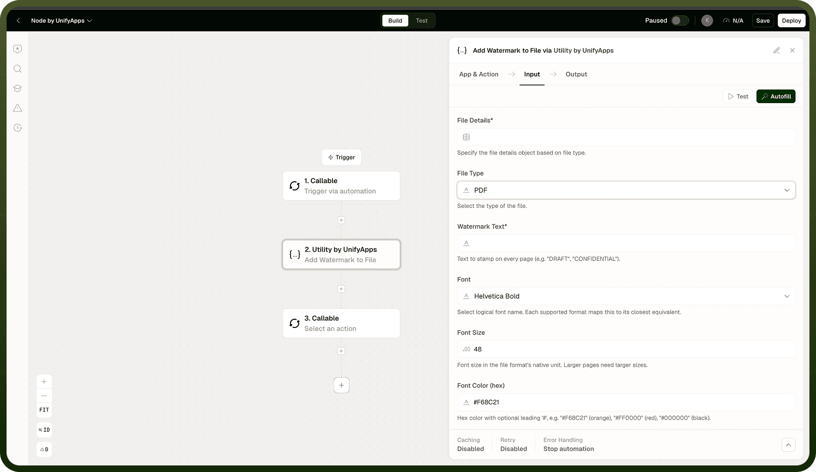Open the Caching Disabled setting

470,445
